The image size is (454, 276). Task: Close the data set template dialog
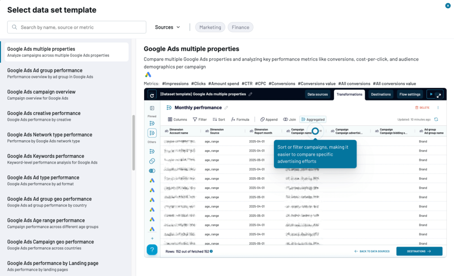(448, 5)
